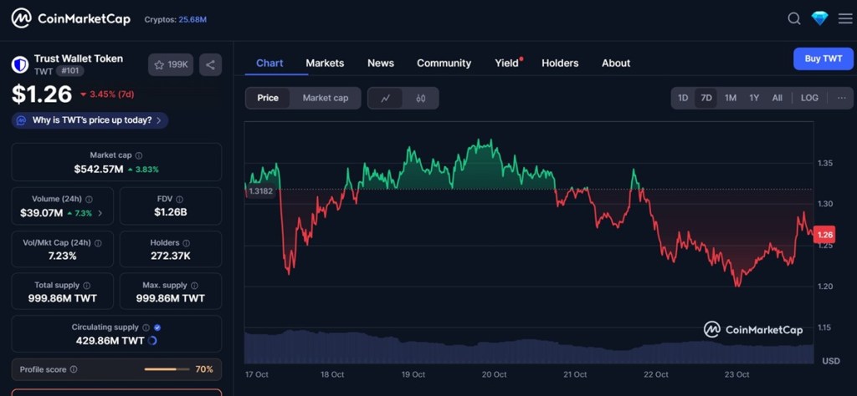Switch chart to Price view
This screenshot has width=857, height=396.
coord(268,99)
